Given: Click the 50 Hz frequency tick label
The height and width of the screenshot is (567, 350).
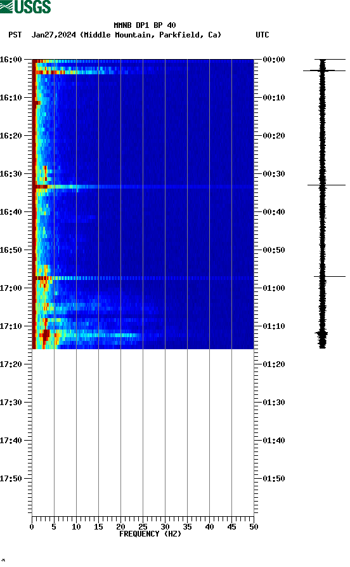Looking at the screenshot, I should (x=254, y=527).
